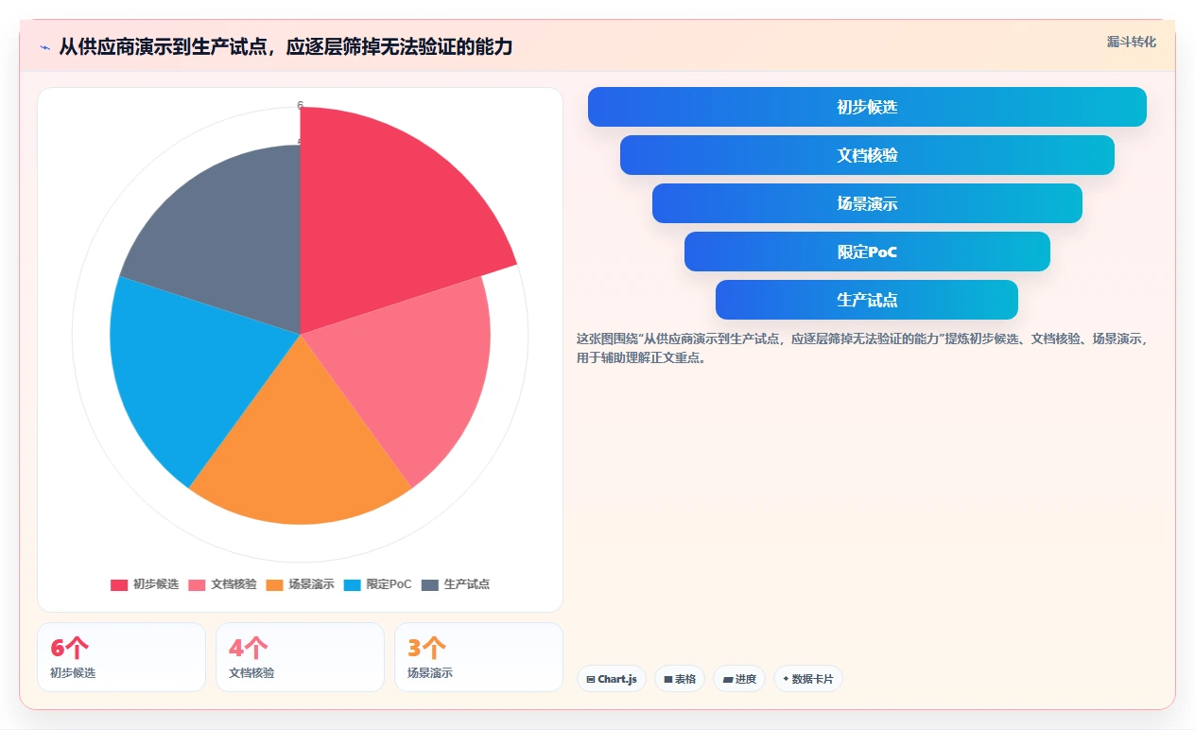Select the 生产试点 funnel bar
This screenshot has height=730, width=1195.
pos(867,300)
